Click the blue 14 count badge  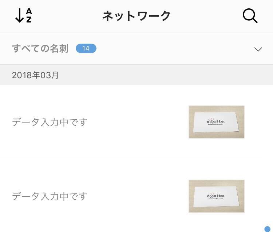pyautogui.click(x=86, y=48)
